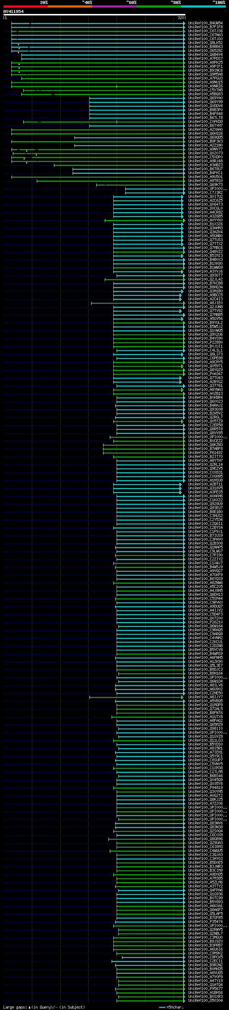Click the cyan ~100% identity legend segment
This screenshot has width=229, height=1010.
coord(203,6)
